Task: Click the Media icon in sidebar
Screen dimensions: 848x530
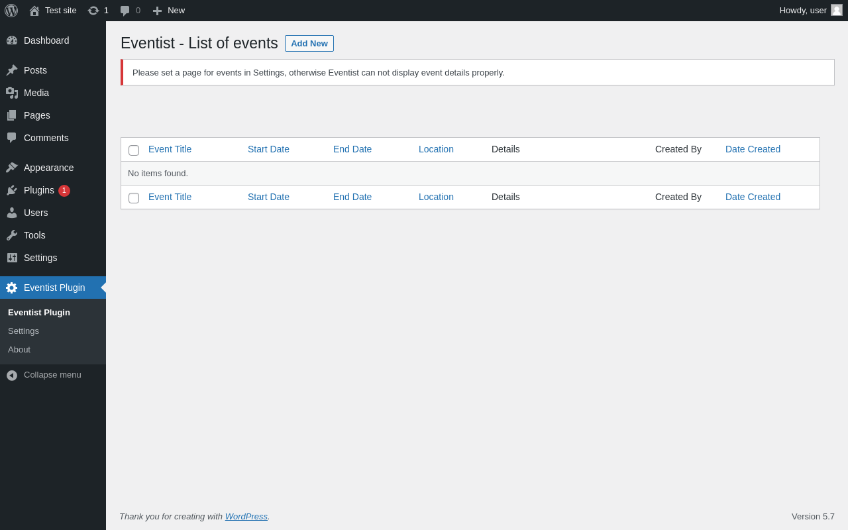Action: pos(12,93)
